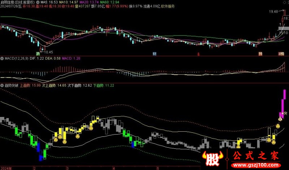The height and width of the screenshot is (170, 289).
Task: Click the closing price 收19.48
Action: point(68,6)
